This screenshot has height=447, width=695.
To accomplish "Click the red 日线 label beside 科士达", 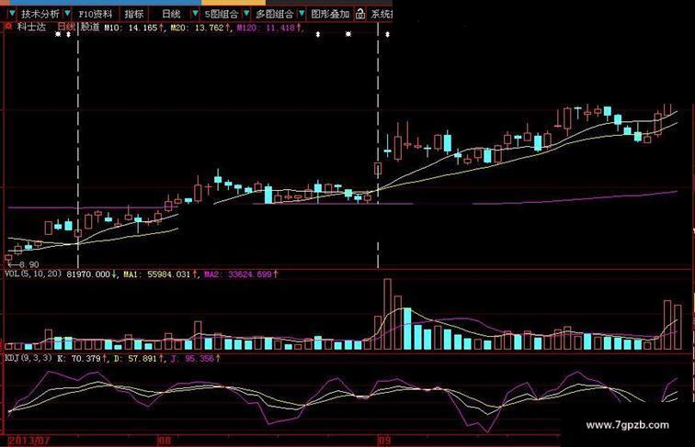I will [x=66, y=27].
